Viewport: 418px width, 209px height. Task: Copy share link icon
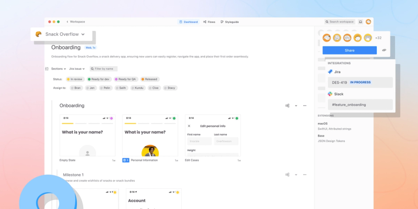point(384,50)
